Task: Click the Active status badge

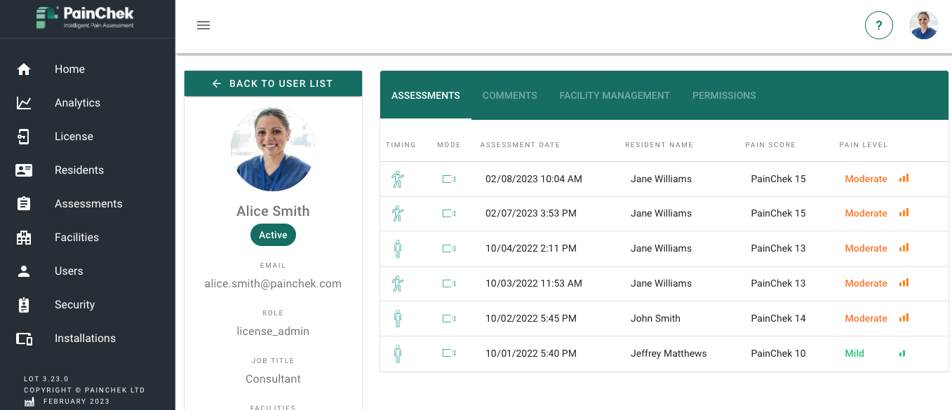Action: [x=273, y=235]
